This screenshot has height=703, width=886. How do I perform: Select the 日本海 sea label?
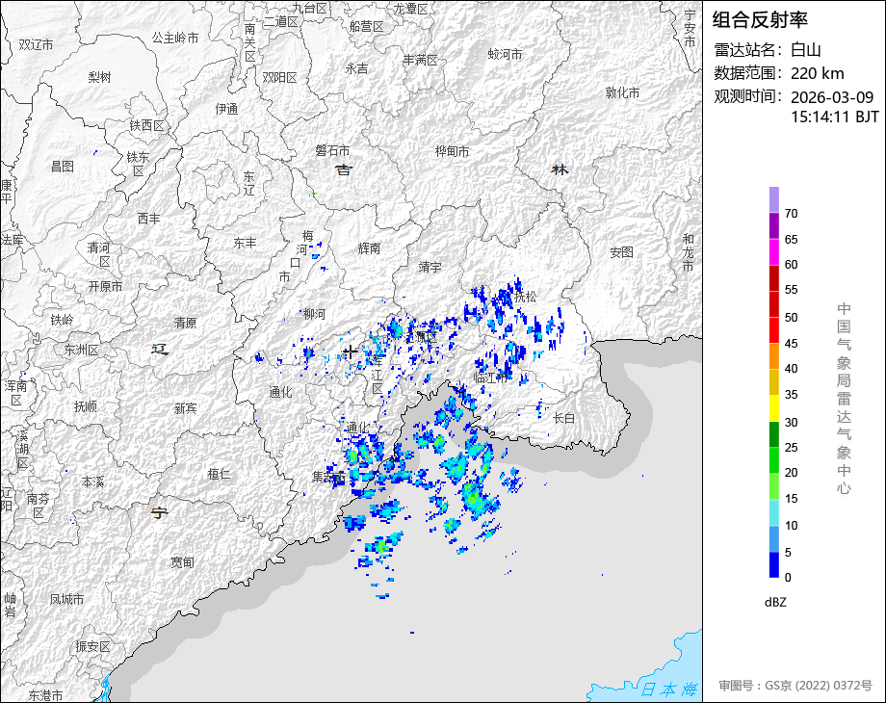tap(668, 689)
